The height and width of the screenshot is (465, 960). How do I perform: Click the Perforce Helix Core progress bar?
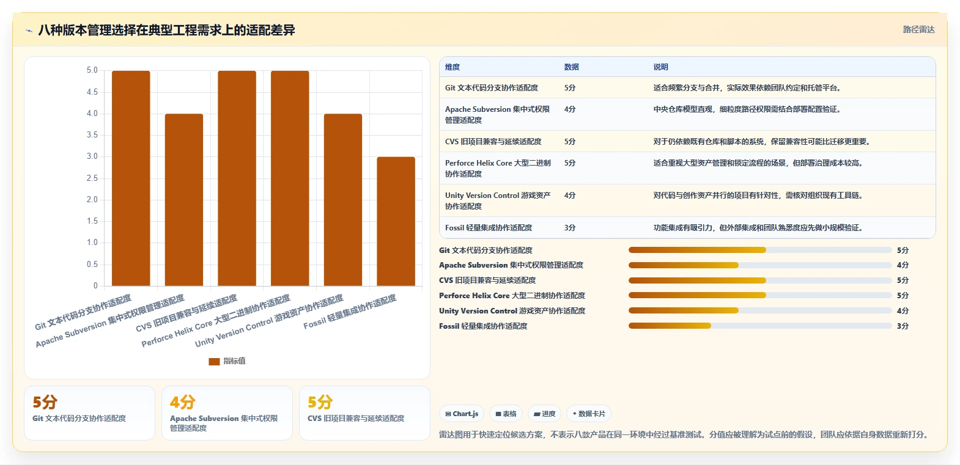pos(760,295)
